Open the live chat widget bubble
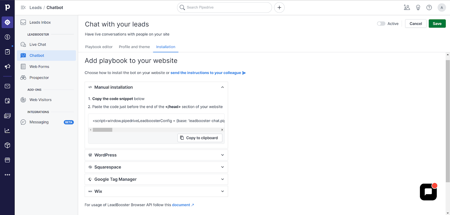This screenshot has height=215, width=450. [x=428, y=192]
